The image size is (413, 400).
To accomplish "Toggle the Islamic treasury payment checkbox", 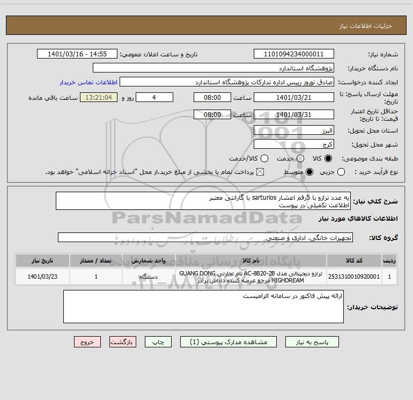I will click(260, 172).
